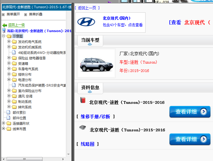The width and height of the screenshot is (213, 161).
Task: Collapse the 示意图 root node
Action: (x=4, y=36)
